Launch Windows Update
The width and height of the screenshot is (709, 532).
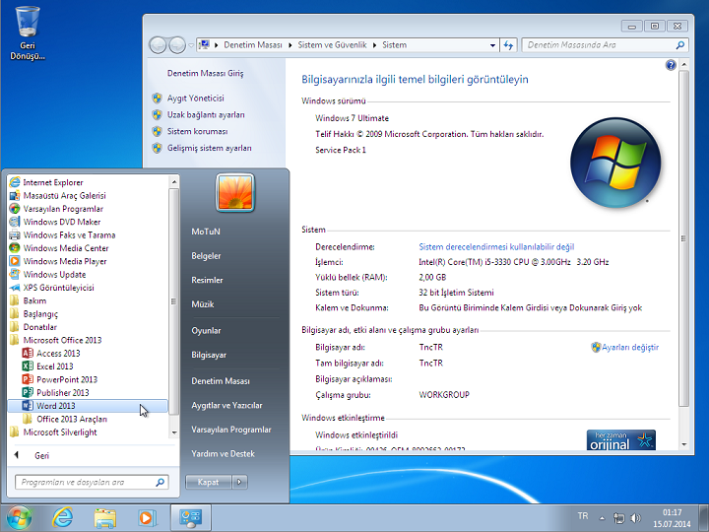tap(47, 274)
